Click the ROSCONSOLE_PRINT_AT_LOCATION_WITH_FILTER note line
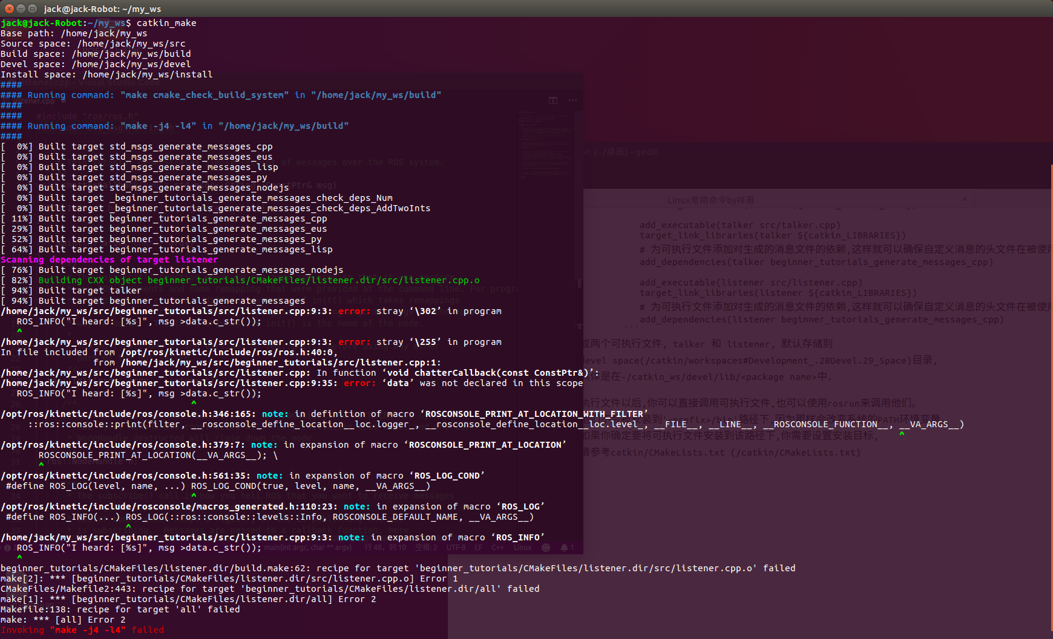1053x639 pixels. pos(324,414)
